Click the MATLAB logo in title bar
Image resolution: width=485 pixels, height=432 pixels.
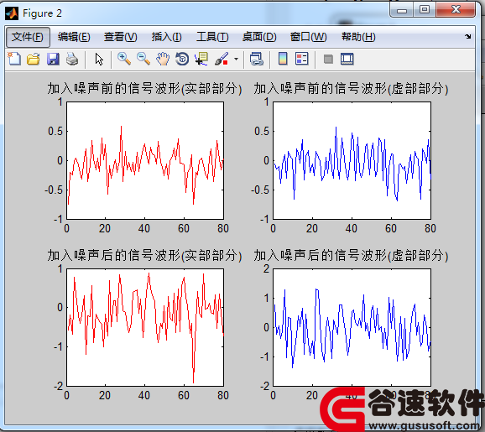(12, 13)
